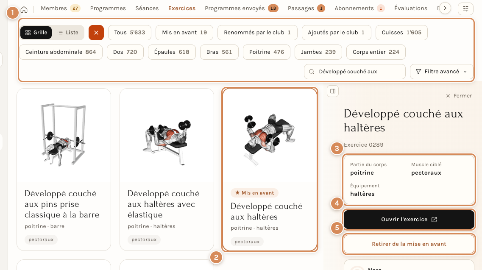Switch to the Évaluations tab
Image resolution: width=482 pixels, height=270 pixels.
411,8
